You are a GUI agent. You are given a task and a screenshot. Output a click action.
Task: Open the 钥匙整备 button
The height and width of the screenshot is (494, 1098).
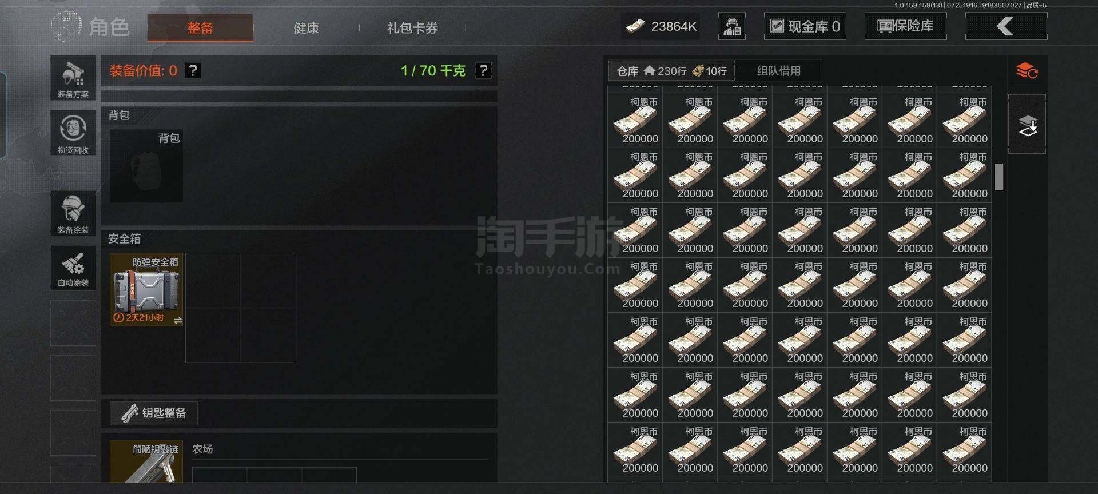154,413
